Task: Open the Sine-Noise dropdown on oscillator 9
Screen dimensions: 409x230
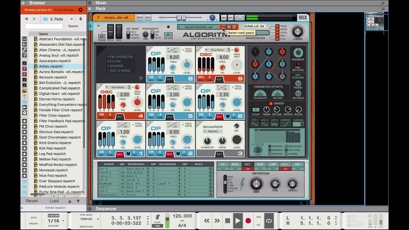Action: point(217,50)
